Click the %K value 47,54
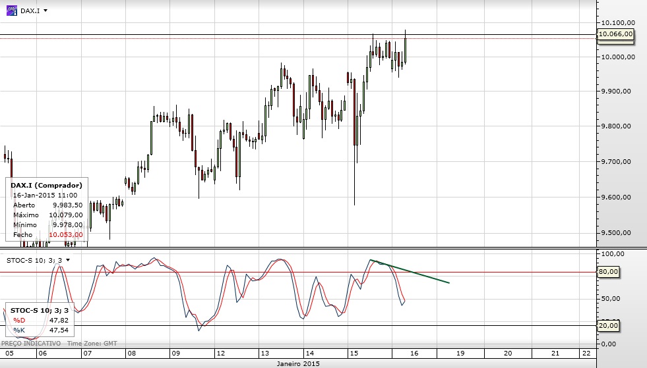 59,330
